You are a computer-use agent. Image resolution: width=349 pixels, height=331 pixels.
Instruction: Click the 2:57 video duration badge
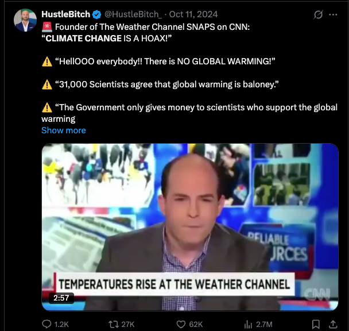[61, 298]
